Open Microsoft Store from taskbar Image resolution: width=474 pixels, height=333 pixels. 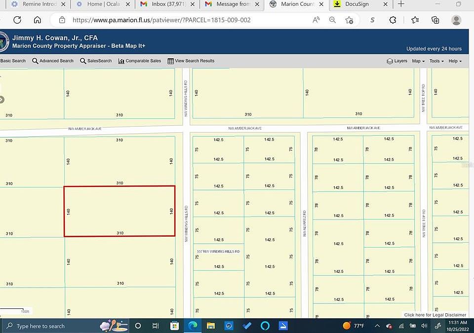pyautogui.click(x=174, y=326)
